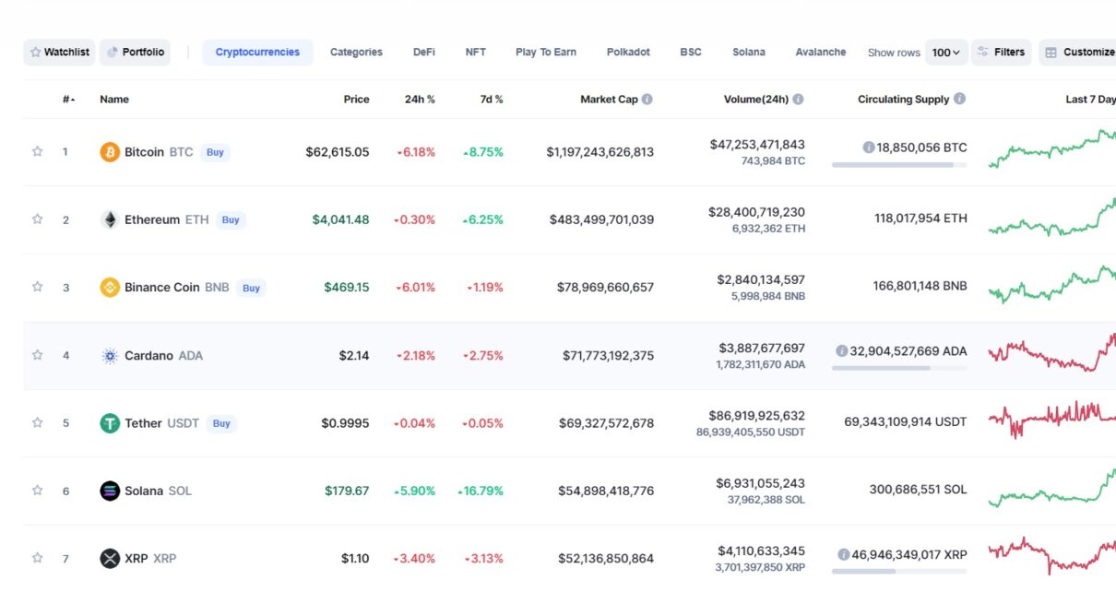Favorite Binance Coin with its star
The width and height of the screenshot is (1116, 592).
click(38, 287)
